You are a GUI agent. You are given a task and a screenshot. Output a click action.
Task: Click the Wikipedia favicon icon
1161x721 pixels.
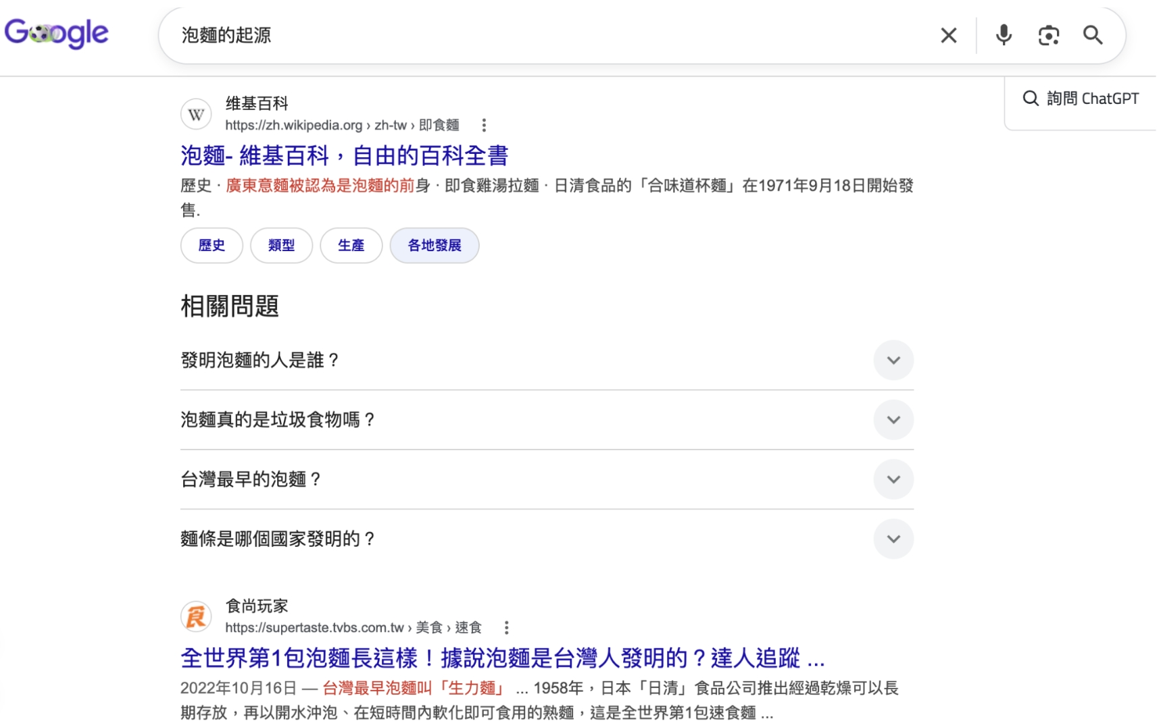[x=197, y=114]
